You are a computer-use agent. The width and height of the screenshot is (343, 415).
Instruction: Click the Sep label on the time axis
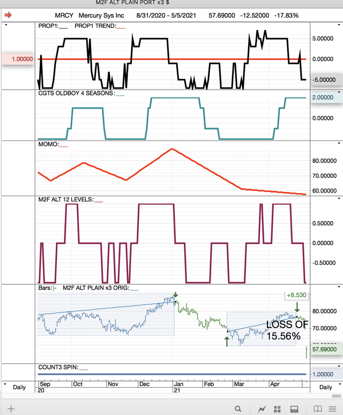tap(45, 384)
